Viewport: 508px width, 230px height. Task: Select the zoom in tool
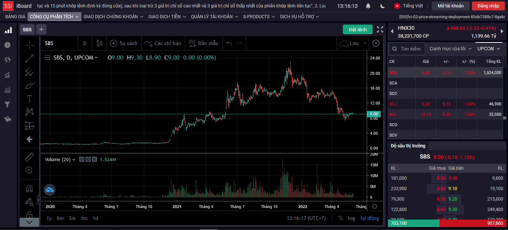coord(29,170)
